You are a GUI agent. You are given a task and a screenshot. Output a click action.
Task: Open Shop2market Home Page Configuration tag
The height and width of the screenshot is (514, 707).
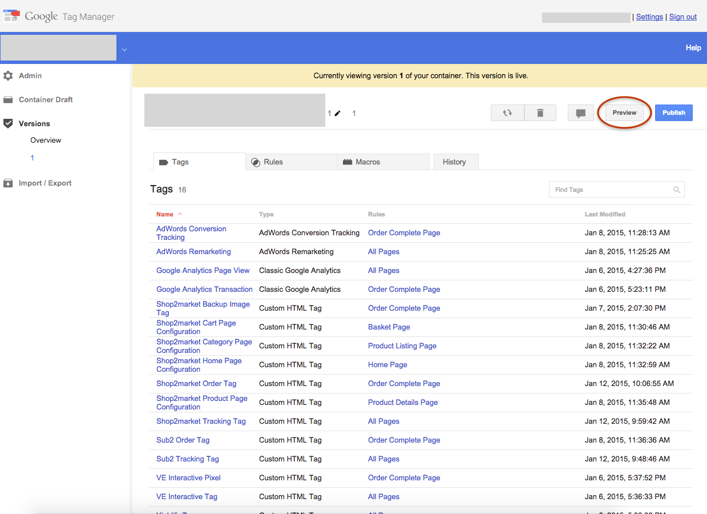(199, 365)
